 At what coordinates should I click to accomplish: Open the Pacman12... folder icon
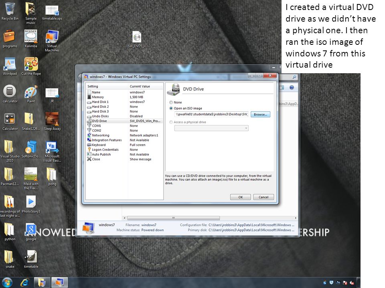pyautogui.click(x=9, y=176)
